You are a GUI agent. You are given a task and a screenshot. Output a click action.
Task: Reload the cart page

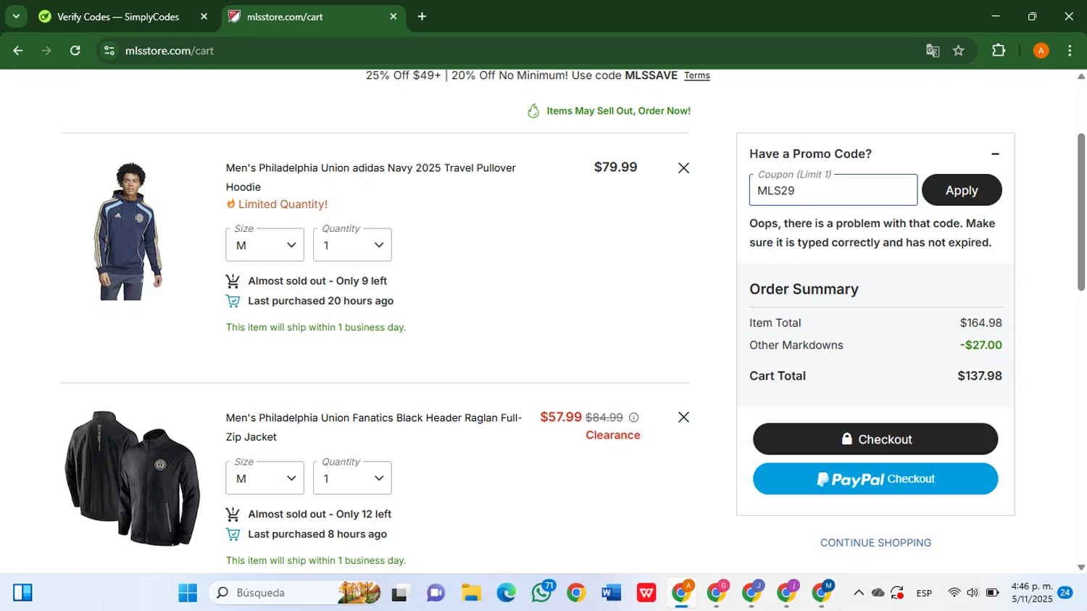(x=75, y=51)
